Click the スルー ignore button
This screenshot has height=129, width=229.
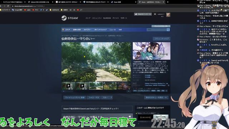105,97
